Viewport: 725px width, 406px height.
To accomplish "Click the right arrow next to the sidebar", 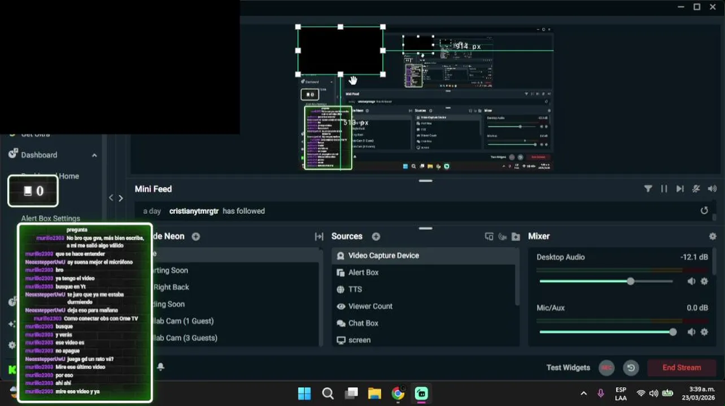I will tap(120, 198).
